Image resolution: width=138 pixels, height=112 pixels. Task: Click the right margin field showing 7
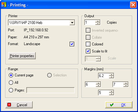118,84
